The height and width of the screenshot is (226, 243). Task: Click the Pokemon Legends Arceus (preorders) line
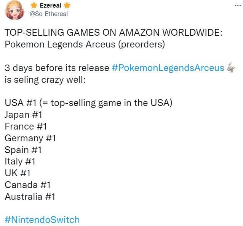85,44
